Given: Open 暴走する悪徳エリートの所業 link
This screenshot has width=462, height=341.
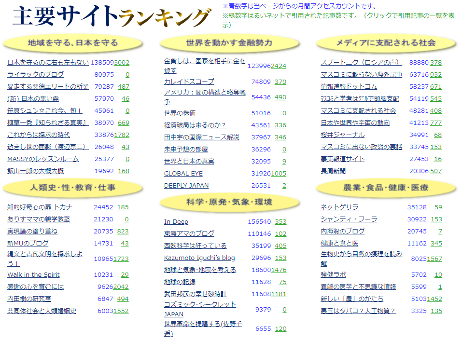Looking at the screenshot, I should pyautogui.click(x=48, y=86).
